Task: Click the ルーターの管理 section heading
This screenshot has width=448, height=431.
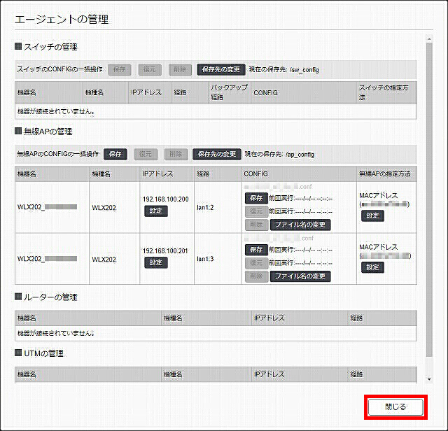Action: coord(50,297)
